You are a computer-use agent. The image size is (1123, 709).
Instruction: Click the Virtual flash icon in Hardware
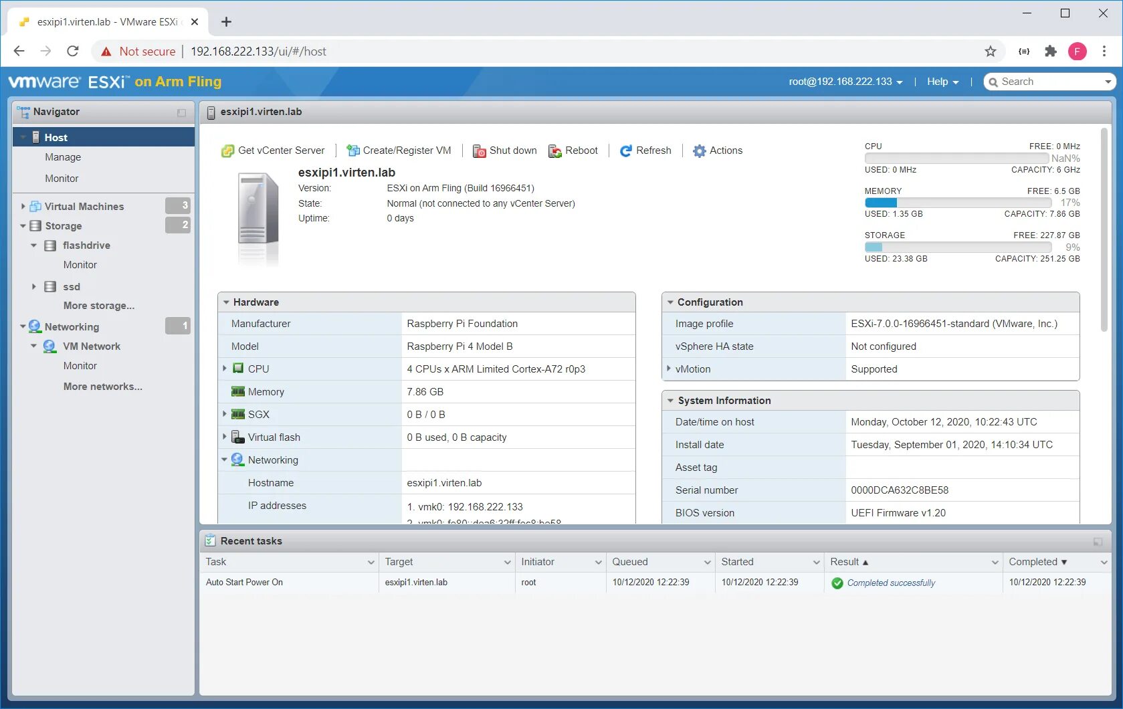point(238,437)
